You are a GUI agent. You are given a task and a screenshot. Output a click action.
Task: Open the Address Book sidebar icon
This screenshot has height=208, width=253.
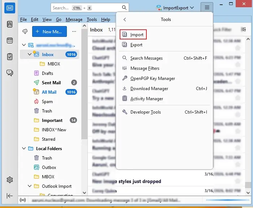coord(10,24)
